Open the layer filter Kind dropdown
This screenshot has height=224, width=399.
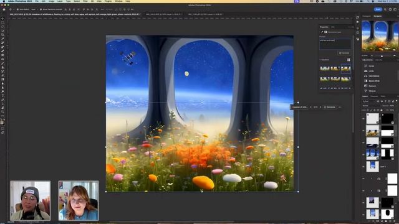tap(368, 101)
